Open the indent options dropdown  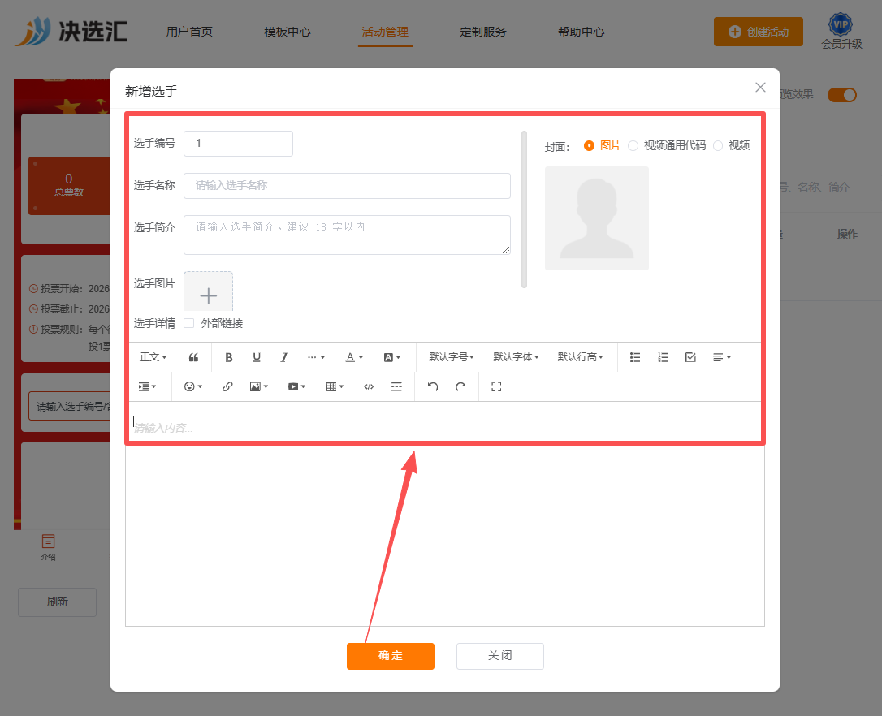(x=147, y=386)
